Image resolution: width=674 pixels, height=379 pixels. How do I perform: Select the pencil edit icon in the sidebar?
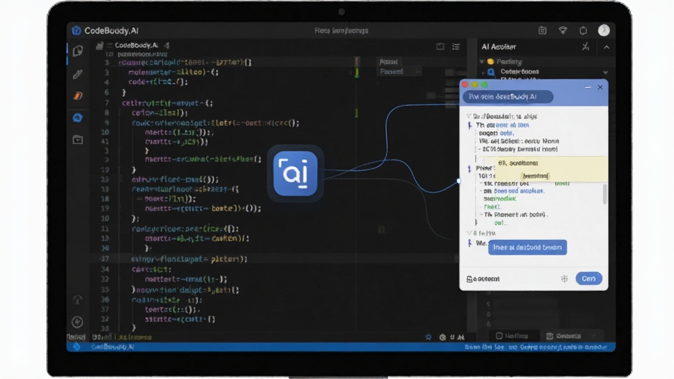(x=78, y=74)
